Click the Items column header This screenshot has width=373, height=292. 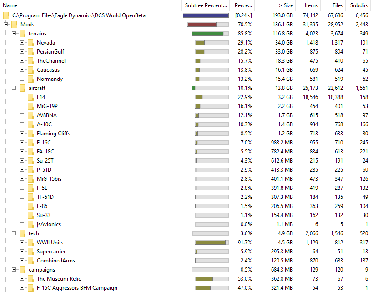pos(309,5)
